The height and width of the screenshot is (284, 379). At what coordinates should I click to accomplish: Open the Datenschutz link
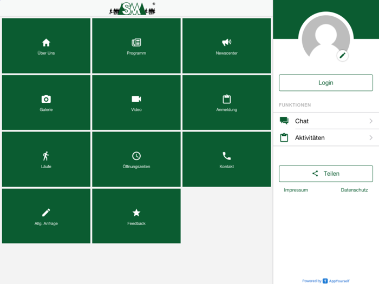point(354,190)
